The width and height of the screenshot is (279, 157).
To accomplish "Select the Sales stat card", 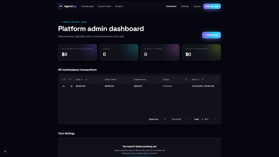I will click(x=119, y=52).
